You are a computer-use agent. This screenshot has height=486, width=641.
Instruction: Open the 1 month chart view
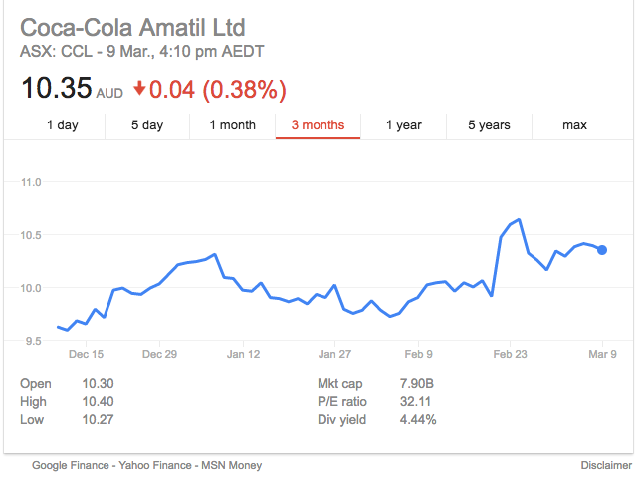[233, 125]
